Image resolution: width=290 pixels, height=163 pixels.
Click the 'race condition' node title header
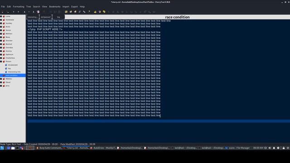pos(177,17)
